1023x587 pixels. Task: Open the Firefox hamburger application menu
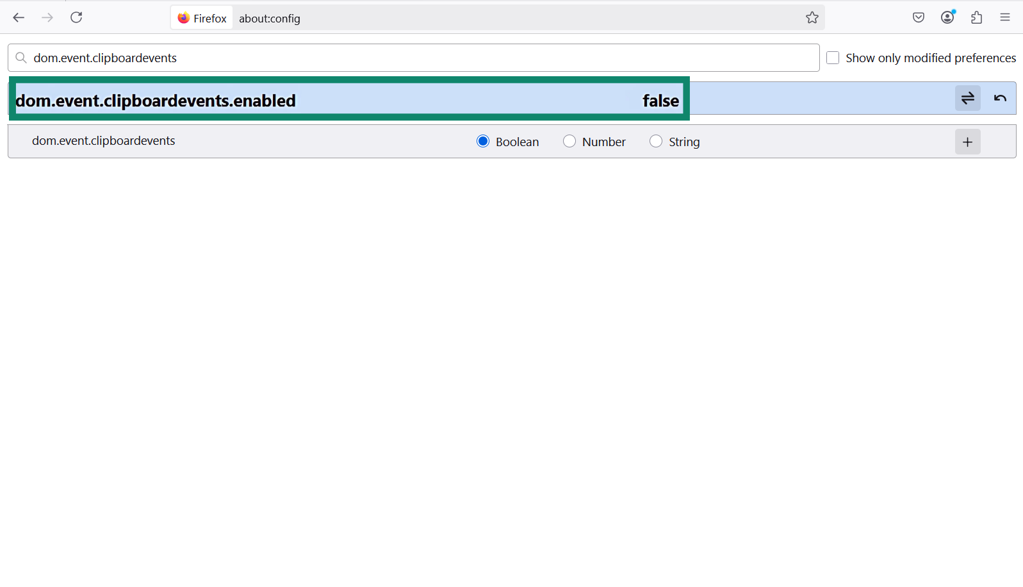coord(1004,18)
